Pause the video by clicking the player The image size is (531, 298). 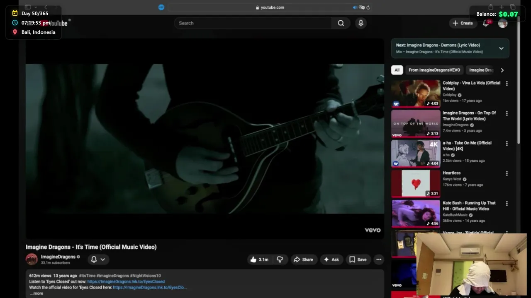coord(205,139)
